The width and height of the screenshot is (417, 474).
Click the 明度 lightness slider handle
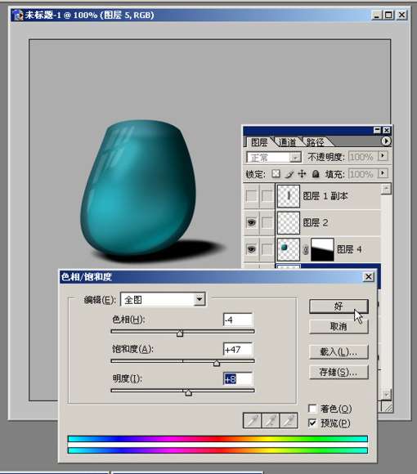pyautogui.click(x=188, y=392)
